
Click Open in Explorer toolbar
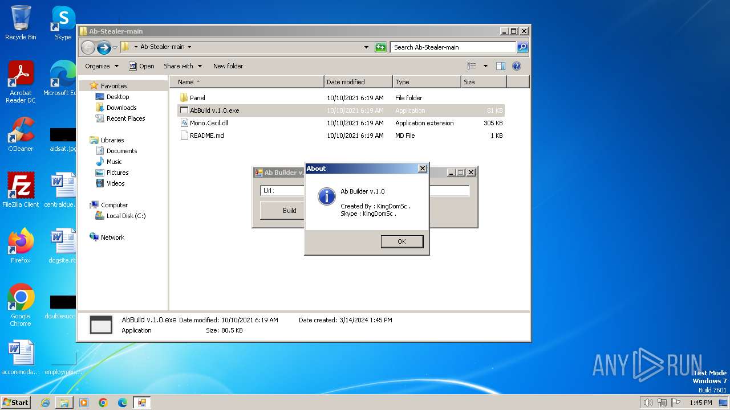pos(141,66)
